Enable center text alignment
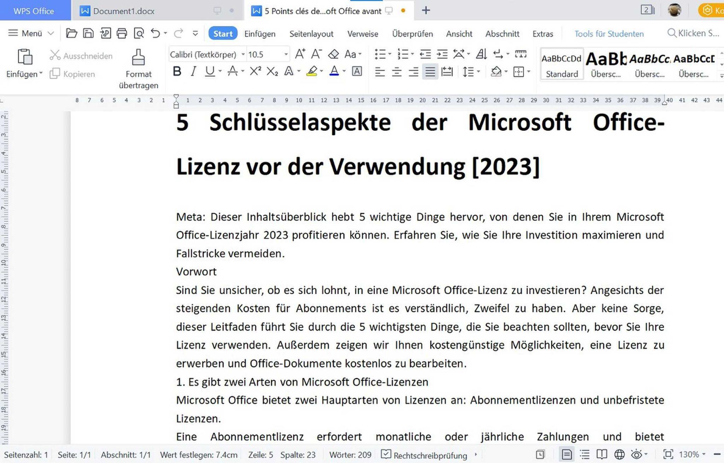 click(x=397, y=72)
